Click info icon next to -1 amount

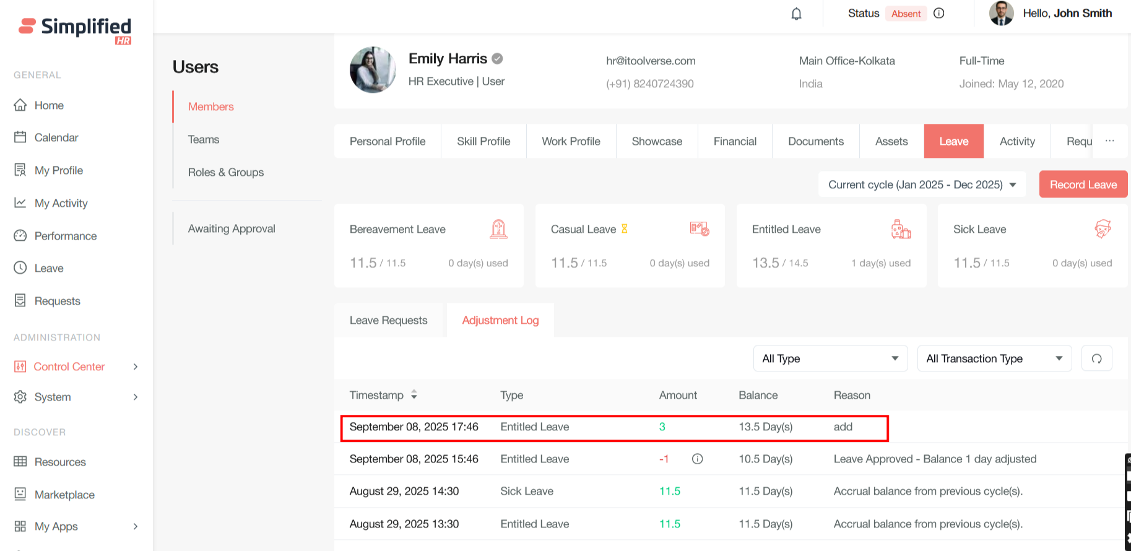point(697,459)
